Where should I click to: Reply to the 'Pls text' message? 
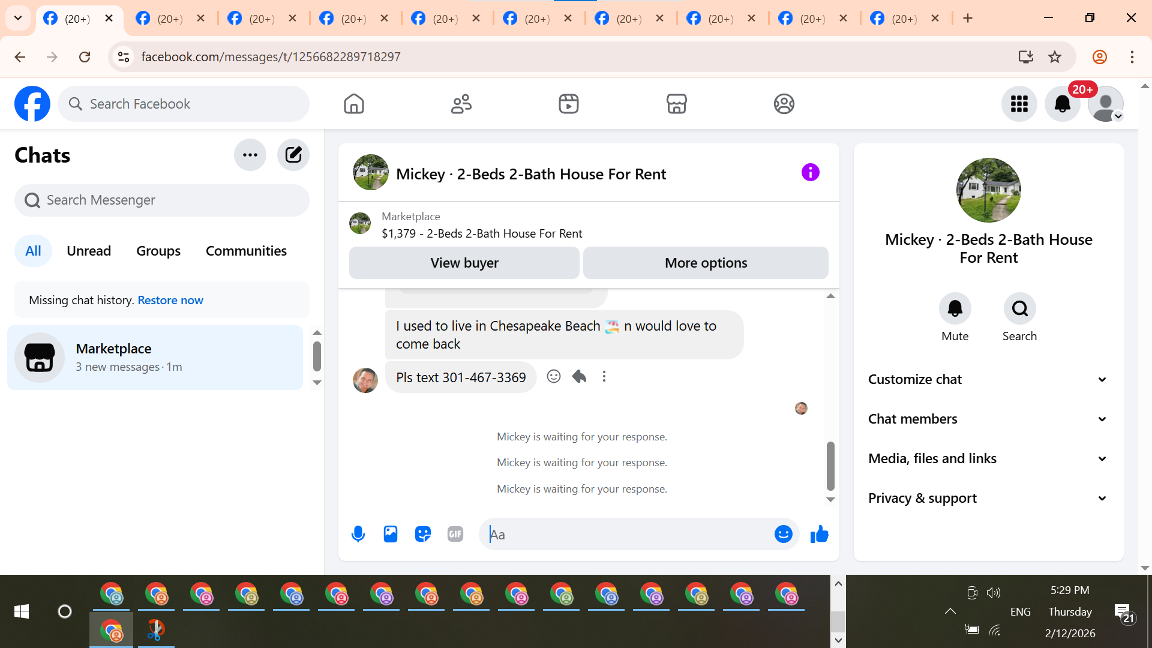(579, 376)
